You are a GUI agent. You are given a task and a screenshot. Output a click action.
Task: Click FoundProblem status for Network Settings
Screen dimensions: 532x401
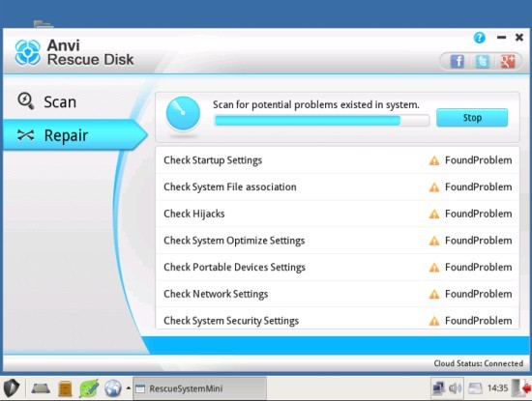[479, 294]
